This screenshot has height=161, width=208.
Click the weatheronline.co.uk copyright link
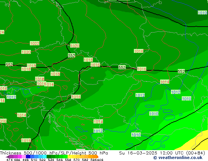tap(173, 158)
